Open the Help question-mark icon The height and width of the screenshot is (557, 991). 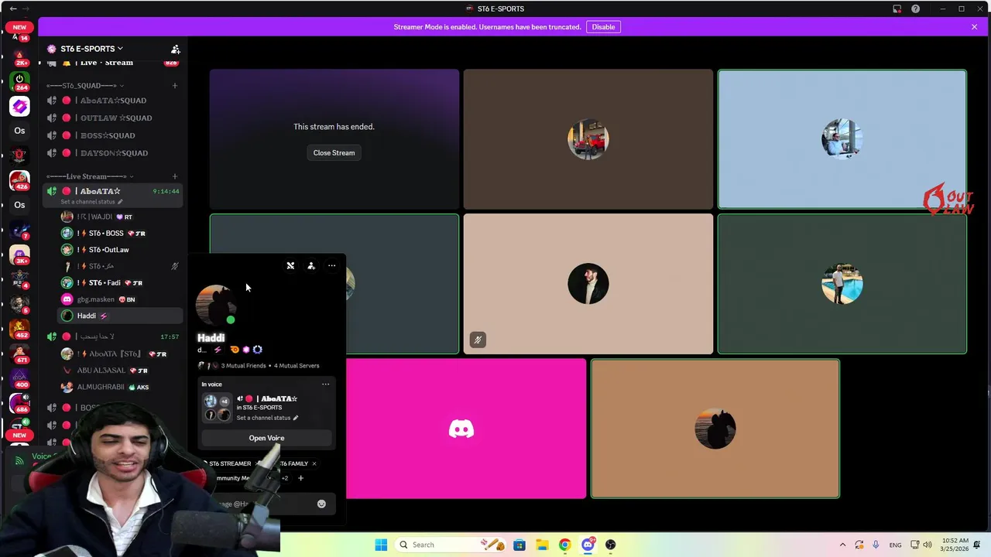coord(915,9)
